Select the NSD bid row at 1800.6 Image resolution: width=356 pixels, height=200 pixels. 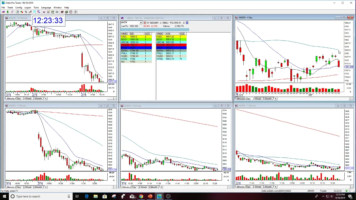[136, 37]
